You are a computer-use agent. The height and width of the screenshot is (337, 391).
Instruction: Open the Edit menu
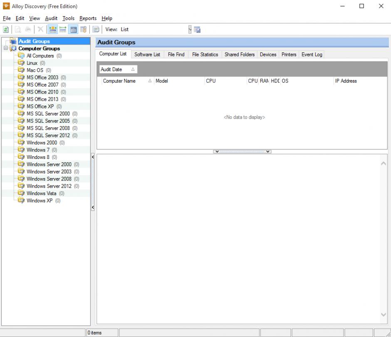coord(20,18)
